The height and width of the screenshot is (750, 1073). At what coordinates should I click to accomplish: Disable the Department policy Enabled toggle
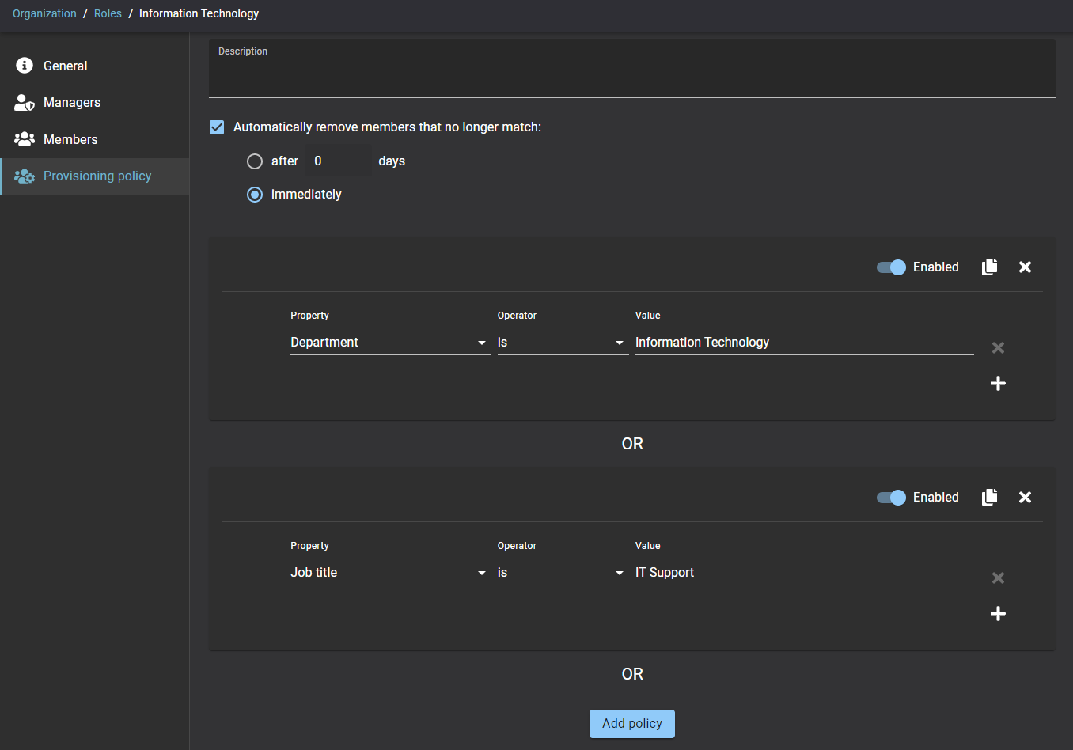click(891, 267)
